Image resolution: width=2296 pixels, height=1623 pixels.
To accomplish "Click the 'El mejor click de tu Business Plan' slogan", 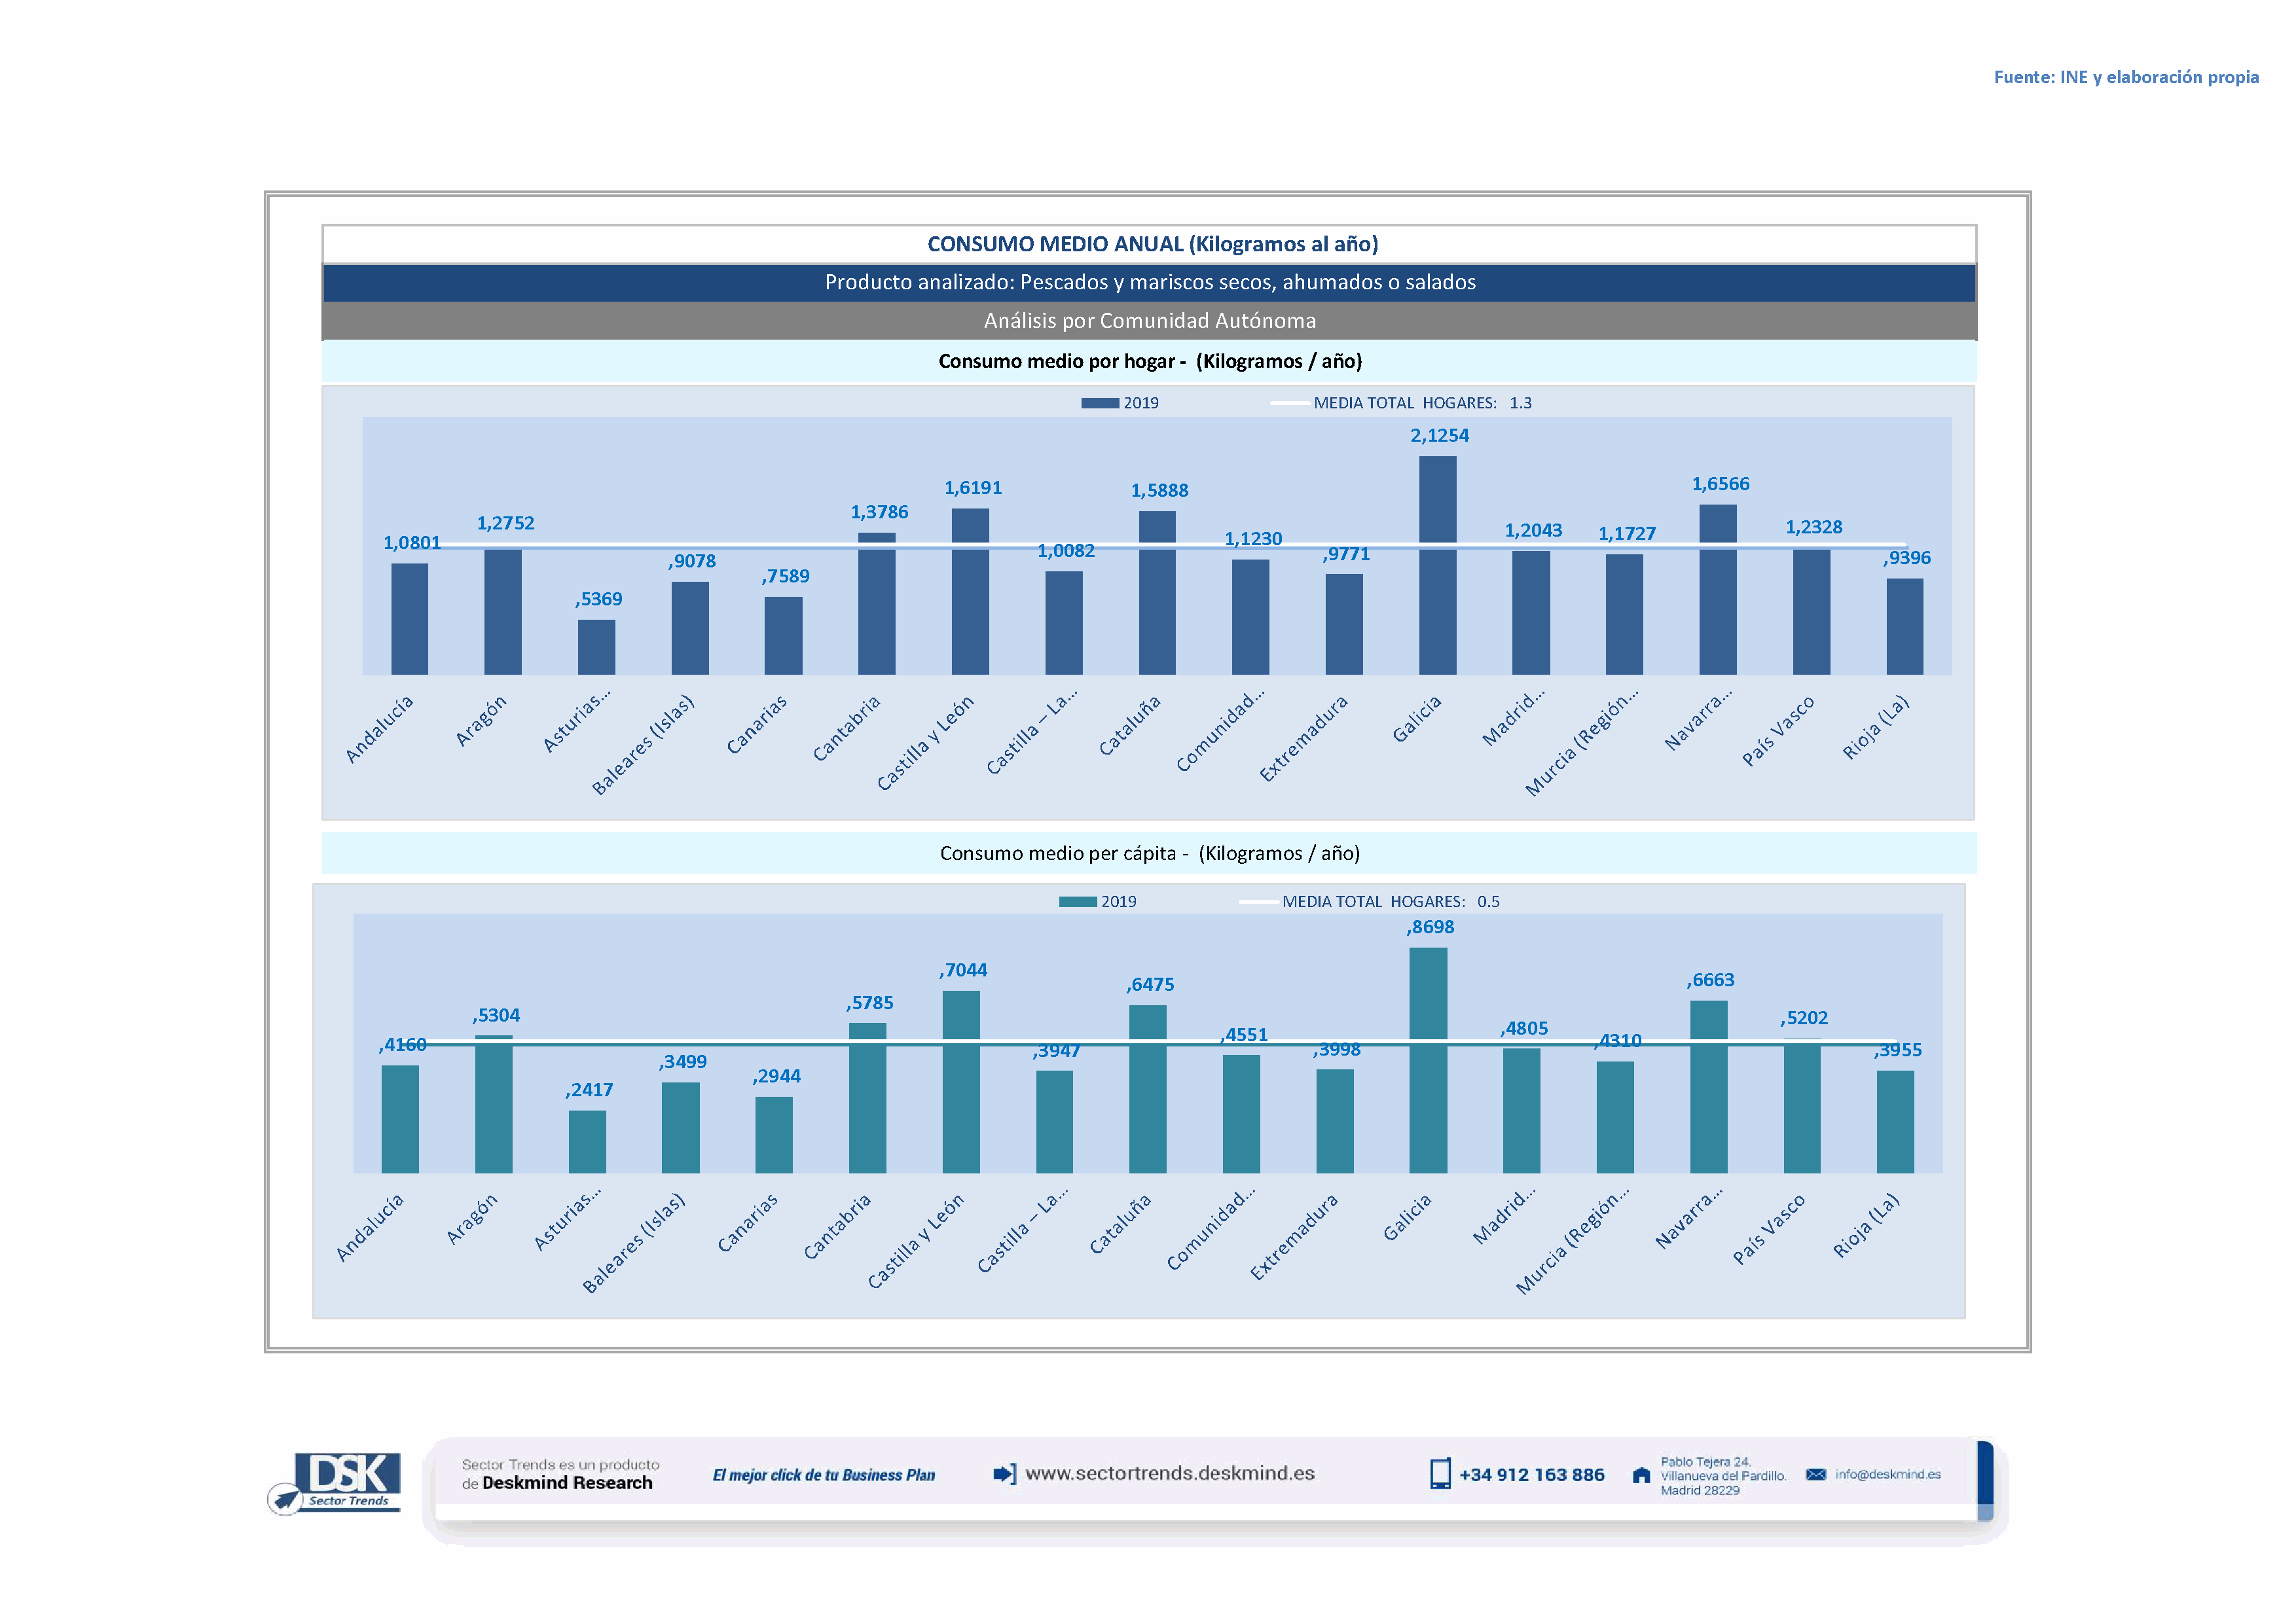I will click(x=823, y=1475).
